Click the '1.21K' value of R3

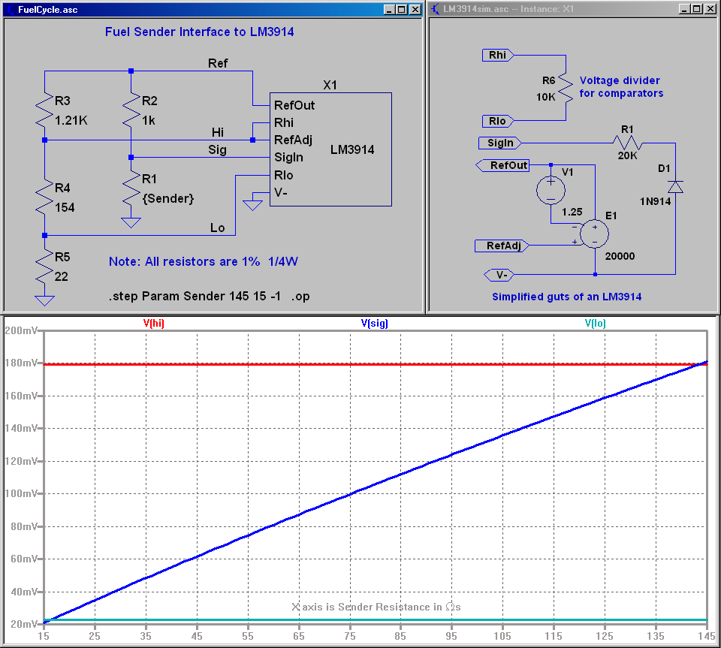point(71,120)
